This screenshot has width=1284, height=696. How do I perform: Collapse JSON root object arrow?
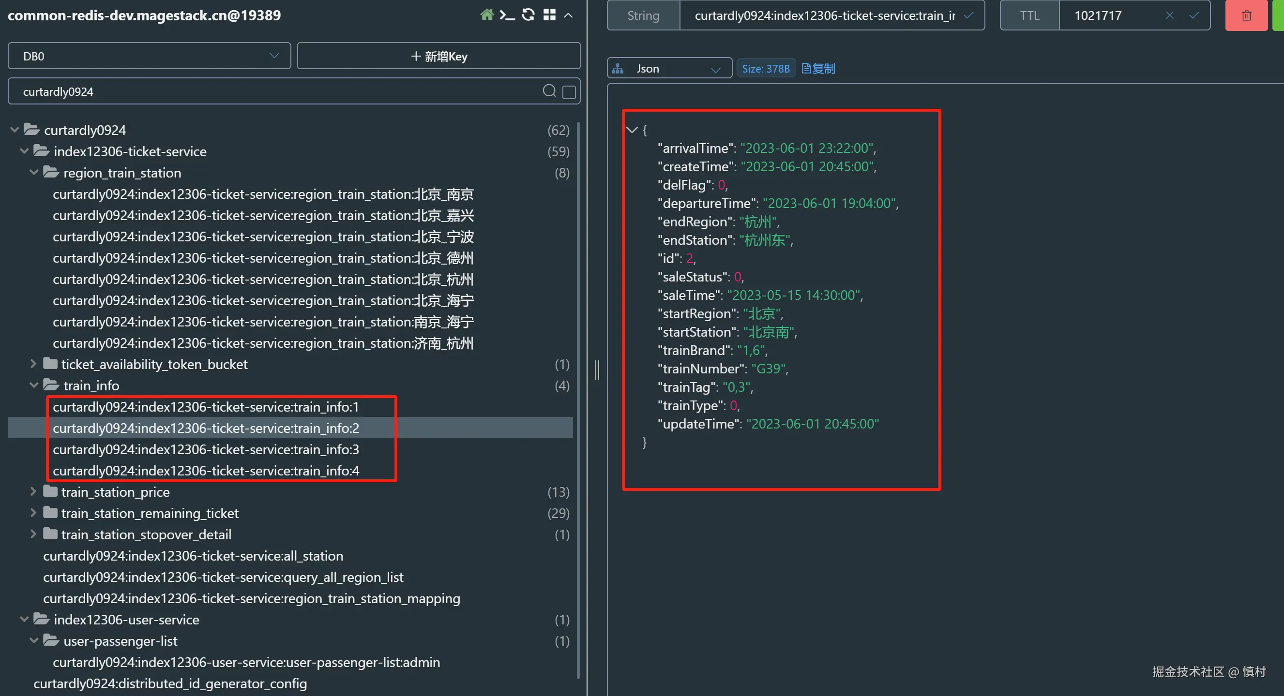point(632,130)
